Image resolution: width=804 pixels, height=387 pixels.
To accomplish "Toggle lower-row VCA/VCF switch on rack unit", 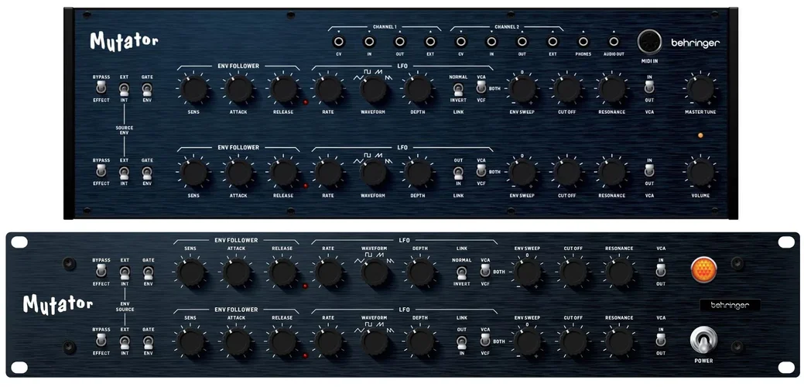I will tap(484, 341).
